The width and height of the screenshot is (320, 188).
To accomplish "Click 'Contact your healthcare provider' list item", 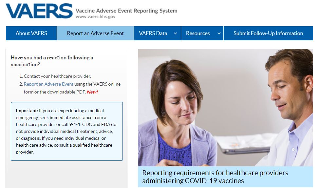I will coord(57,76).
